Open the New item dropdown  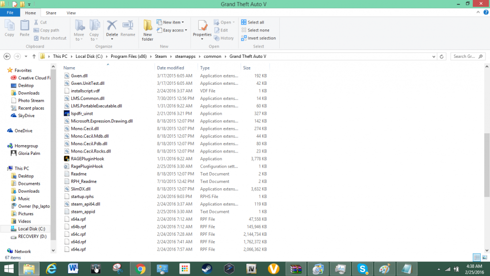[x=171, y=22]
